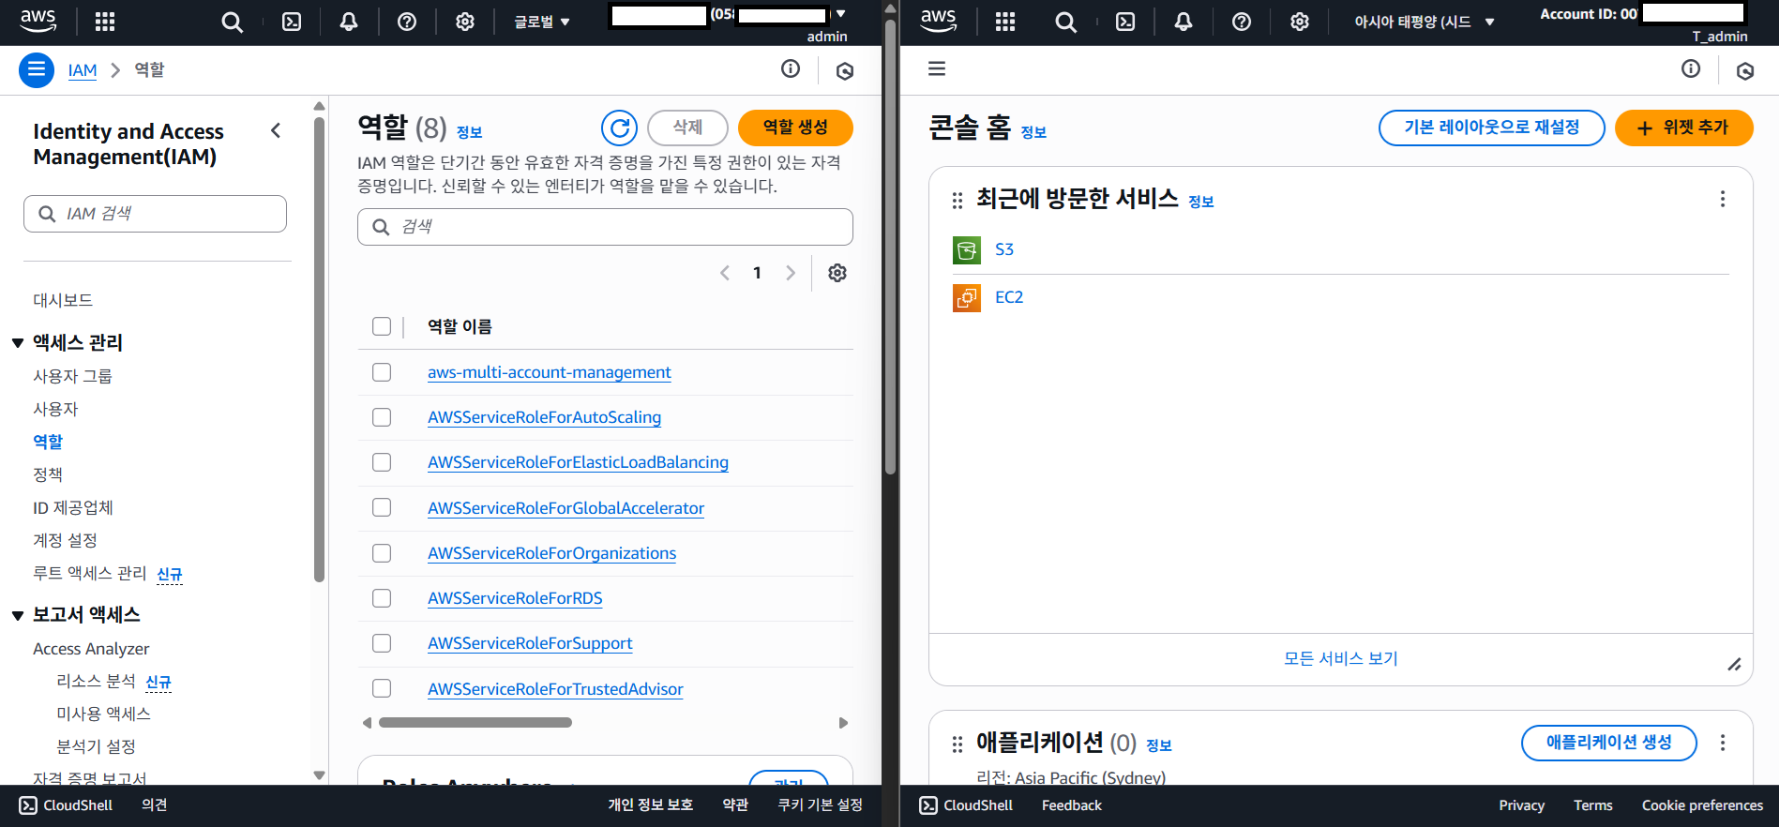Open 글로벌 region dropdown
Viewport: 1779px width, 827px height.
click(x=542, y=22)
